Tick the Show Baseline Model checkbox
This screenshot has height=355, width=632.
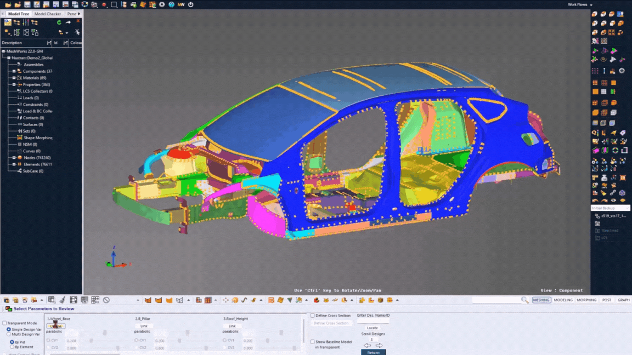pyautogui.click(x=313, y=342)
